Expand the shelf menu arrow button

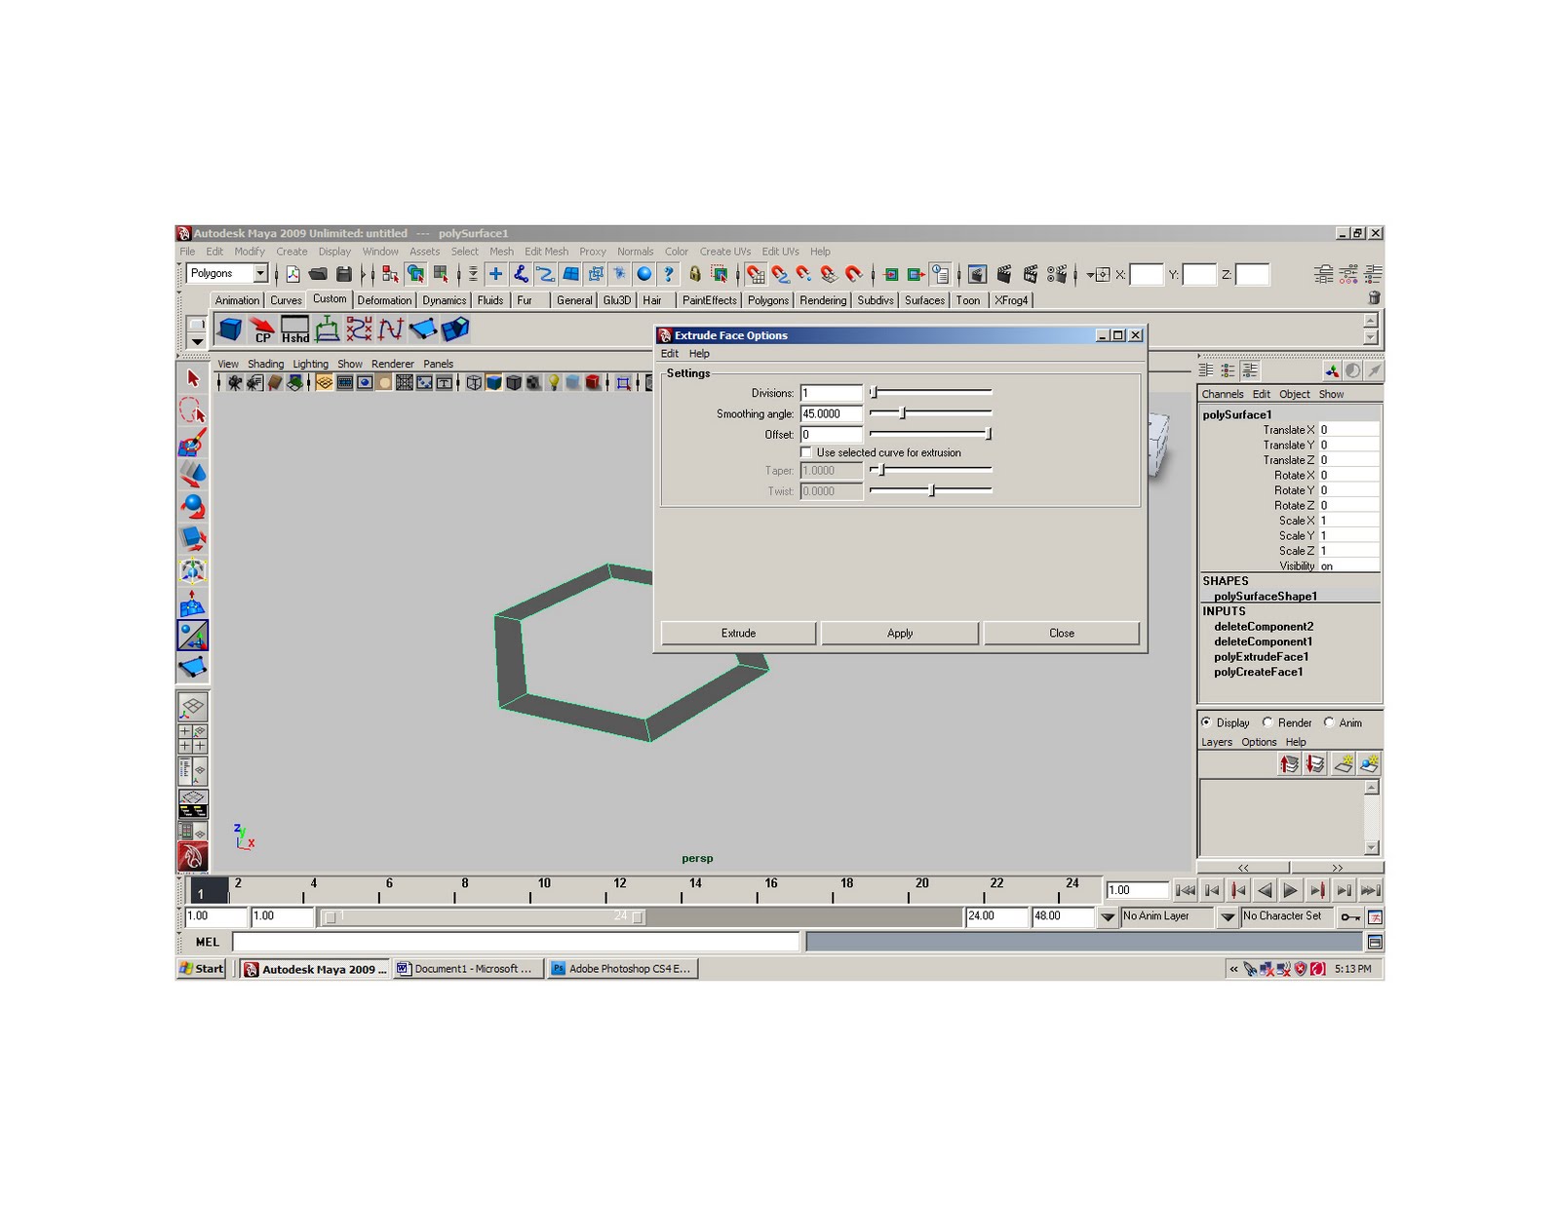pyautogui.click(x=197, y=341)
